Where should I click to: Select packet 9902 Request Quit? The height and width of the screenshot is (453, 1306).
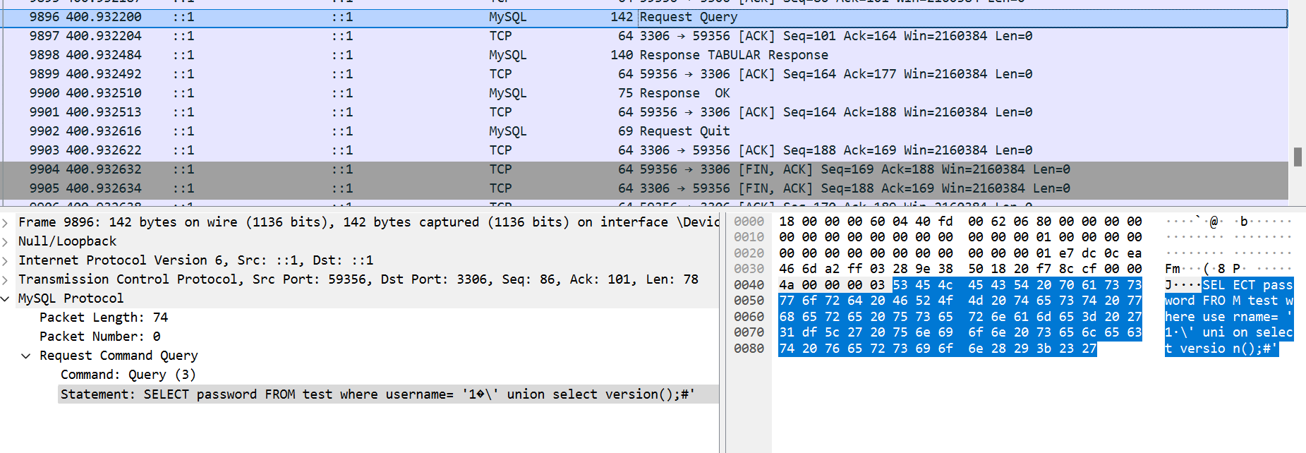(x=684, y=131)
